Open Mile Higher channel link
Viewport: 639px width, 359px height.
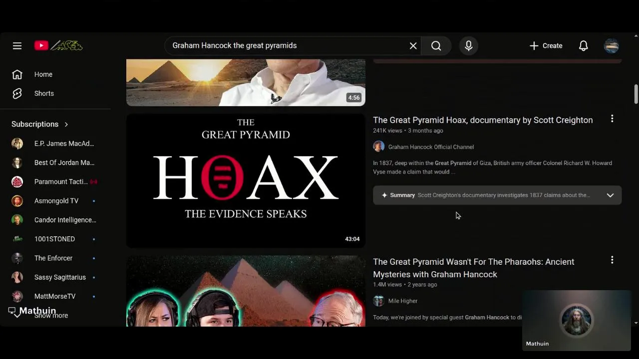pyautogui.click(x=403, y=301)
